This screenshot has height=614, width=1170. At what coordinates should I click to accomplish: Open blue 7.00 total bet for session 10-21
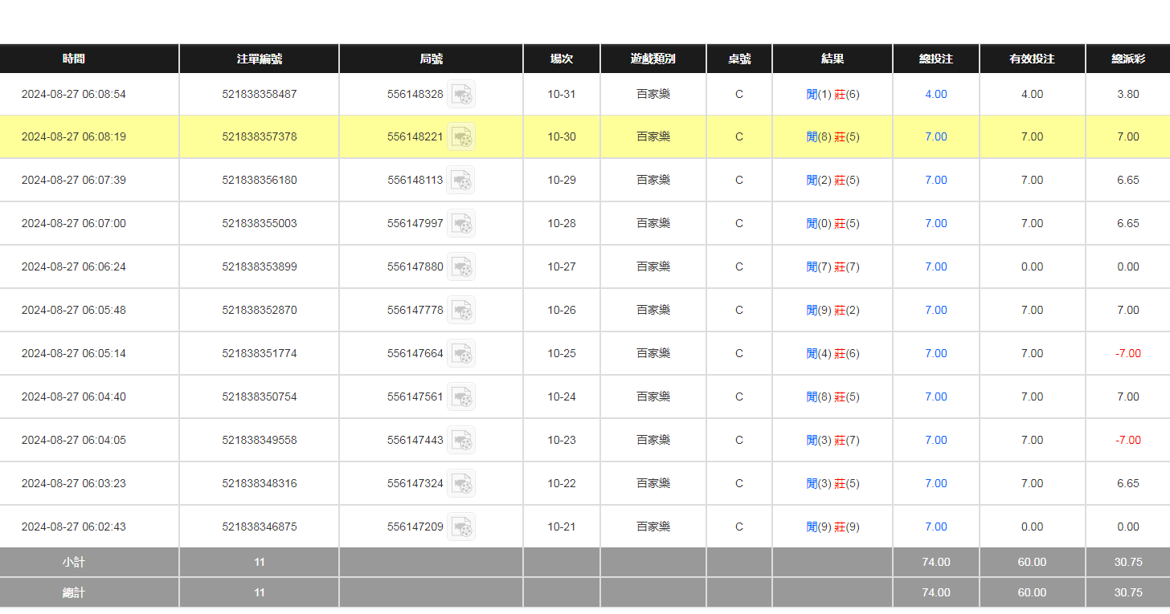[935, 527]
